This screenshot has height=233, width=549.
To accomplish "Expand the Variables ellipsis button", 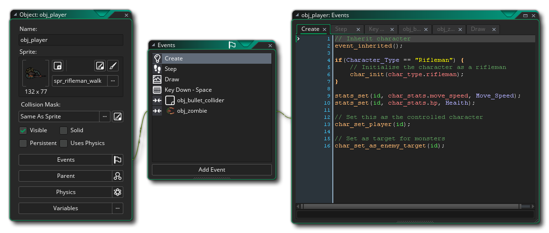I will tap(118, 208).
